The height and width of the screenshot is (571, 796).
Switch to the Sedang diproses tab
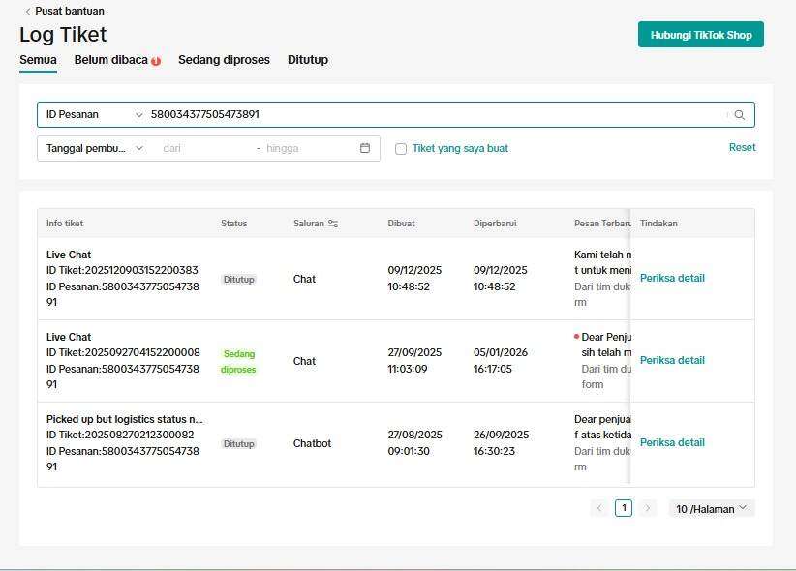coord(224,60)
